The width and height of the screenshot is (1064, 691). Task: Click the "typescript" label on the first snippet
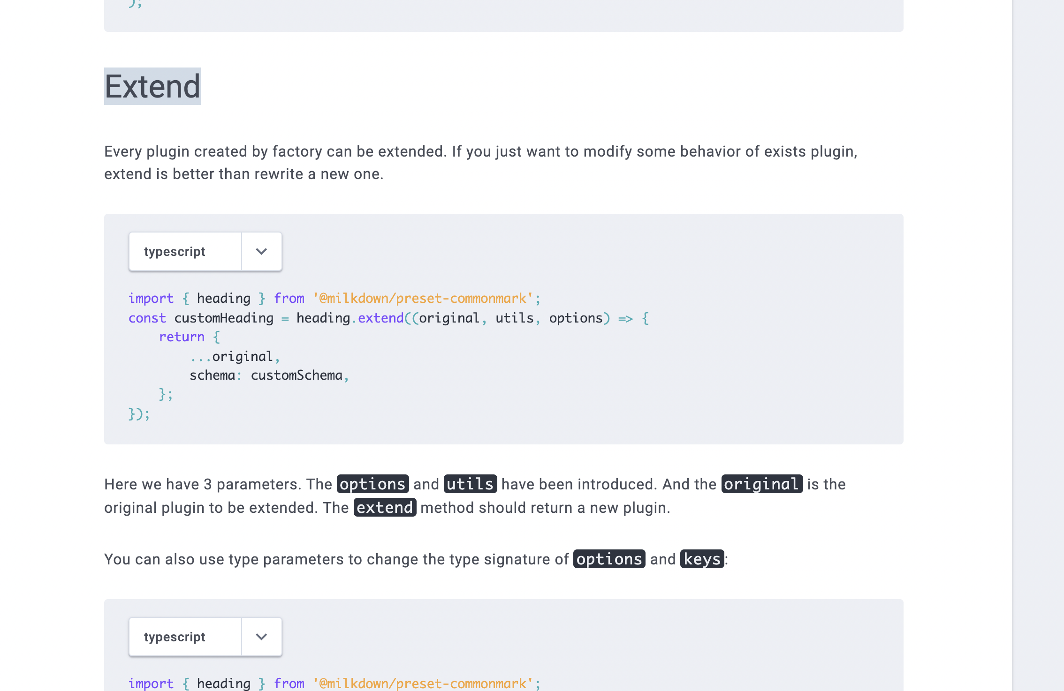[x=175, y=251]
